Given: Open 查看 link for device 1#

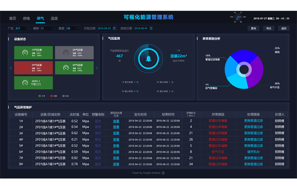Looking at the screenshot, I should pyautogui.click(x=116, y=121).
